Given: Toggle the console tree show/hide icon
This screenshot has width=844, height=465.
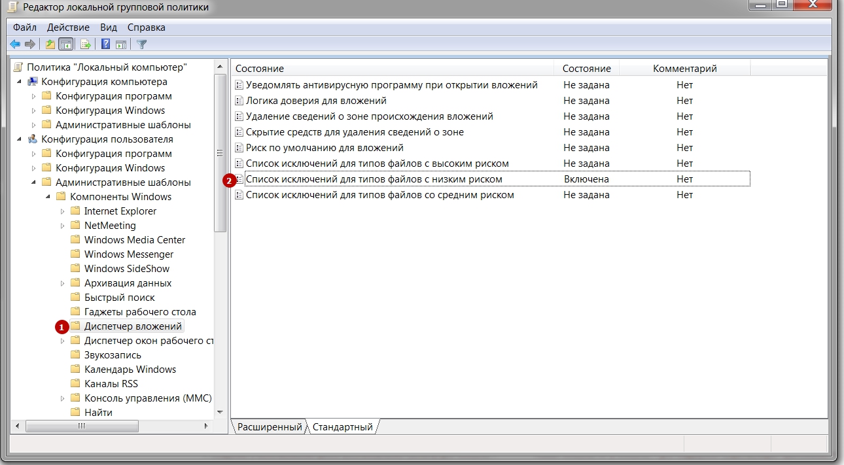Looking at the screenshot, I should pos(65,44).
